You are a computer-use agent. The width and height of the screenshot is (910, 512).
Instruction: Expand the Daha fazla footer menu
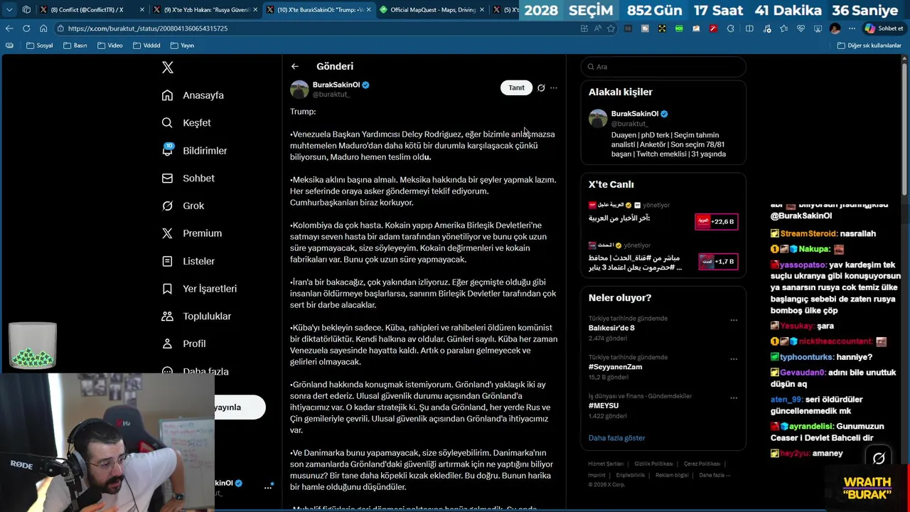point(714,475)
